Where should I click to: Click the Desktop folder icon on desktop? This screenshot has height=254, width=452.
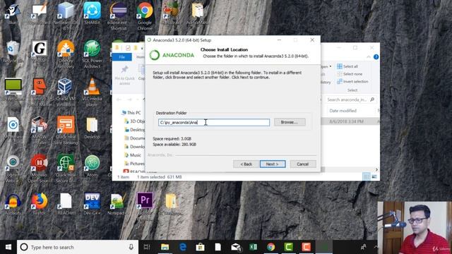coord(92,128)
